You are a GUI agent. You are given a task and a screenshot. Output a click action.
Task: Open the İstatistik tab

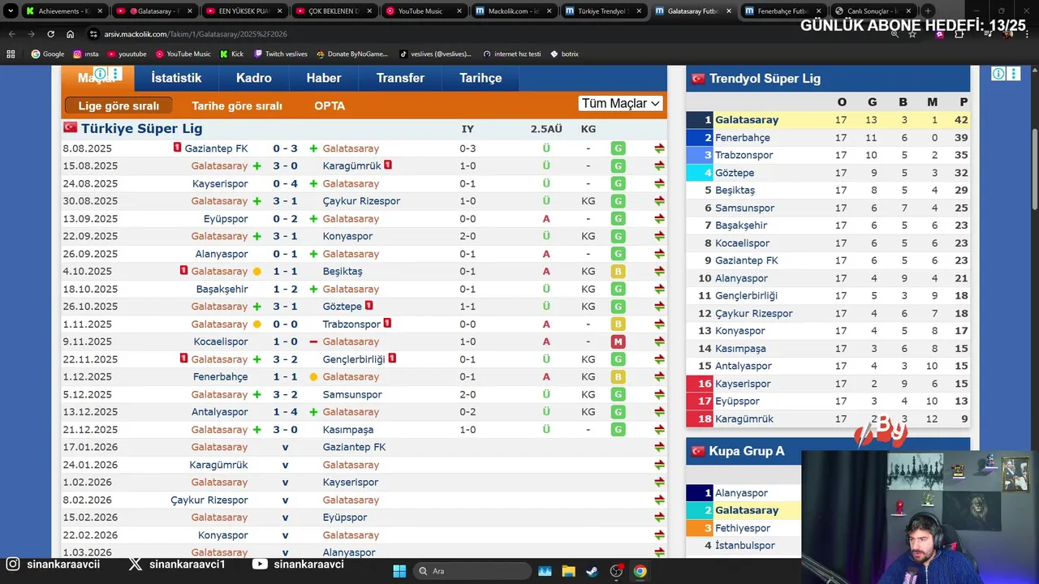pyautogui.click(x=176, y=78)
